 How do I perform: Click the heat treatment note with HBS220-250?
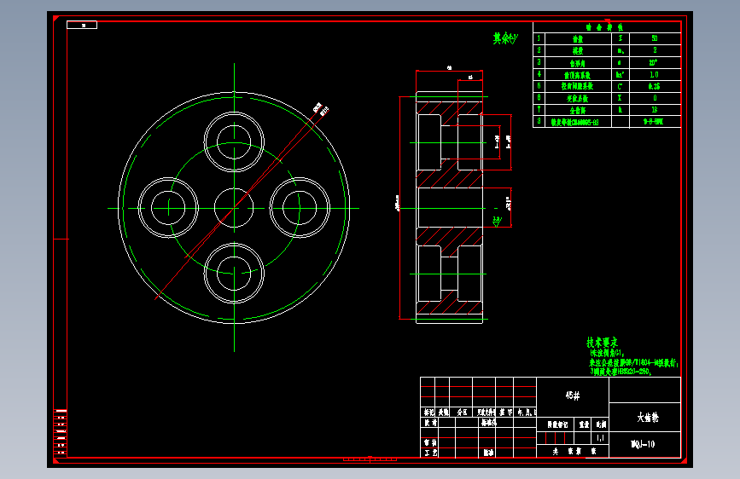click(x=621, y=372)
